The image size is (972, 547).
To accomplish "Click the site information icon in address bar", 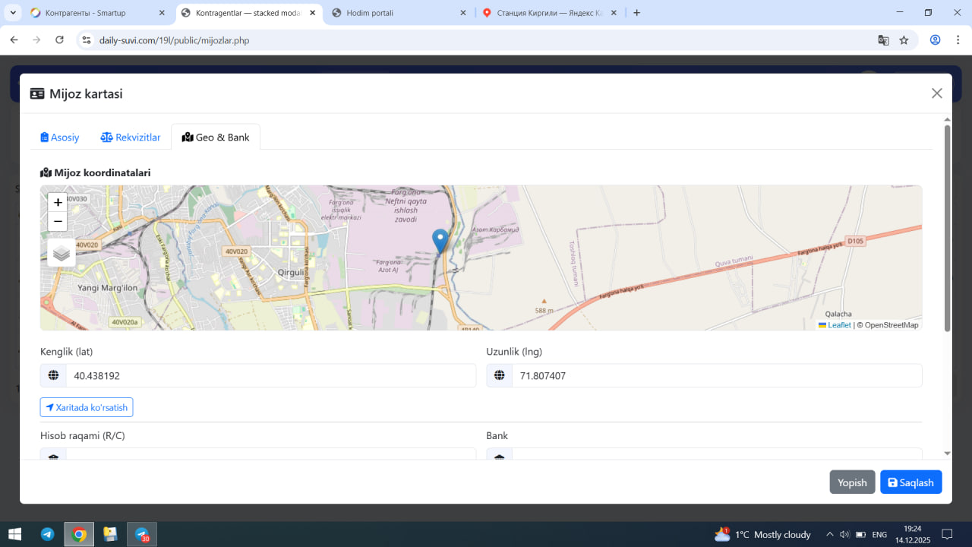I will (87, 40).
